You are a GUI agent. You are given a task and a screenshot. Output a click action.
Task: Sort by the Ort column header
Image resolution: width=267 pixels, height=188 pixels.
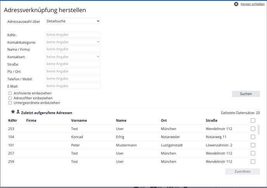click(164, 120)
